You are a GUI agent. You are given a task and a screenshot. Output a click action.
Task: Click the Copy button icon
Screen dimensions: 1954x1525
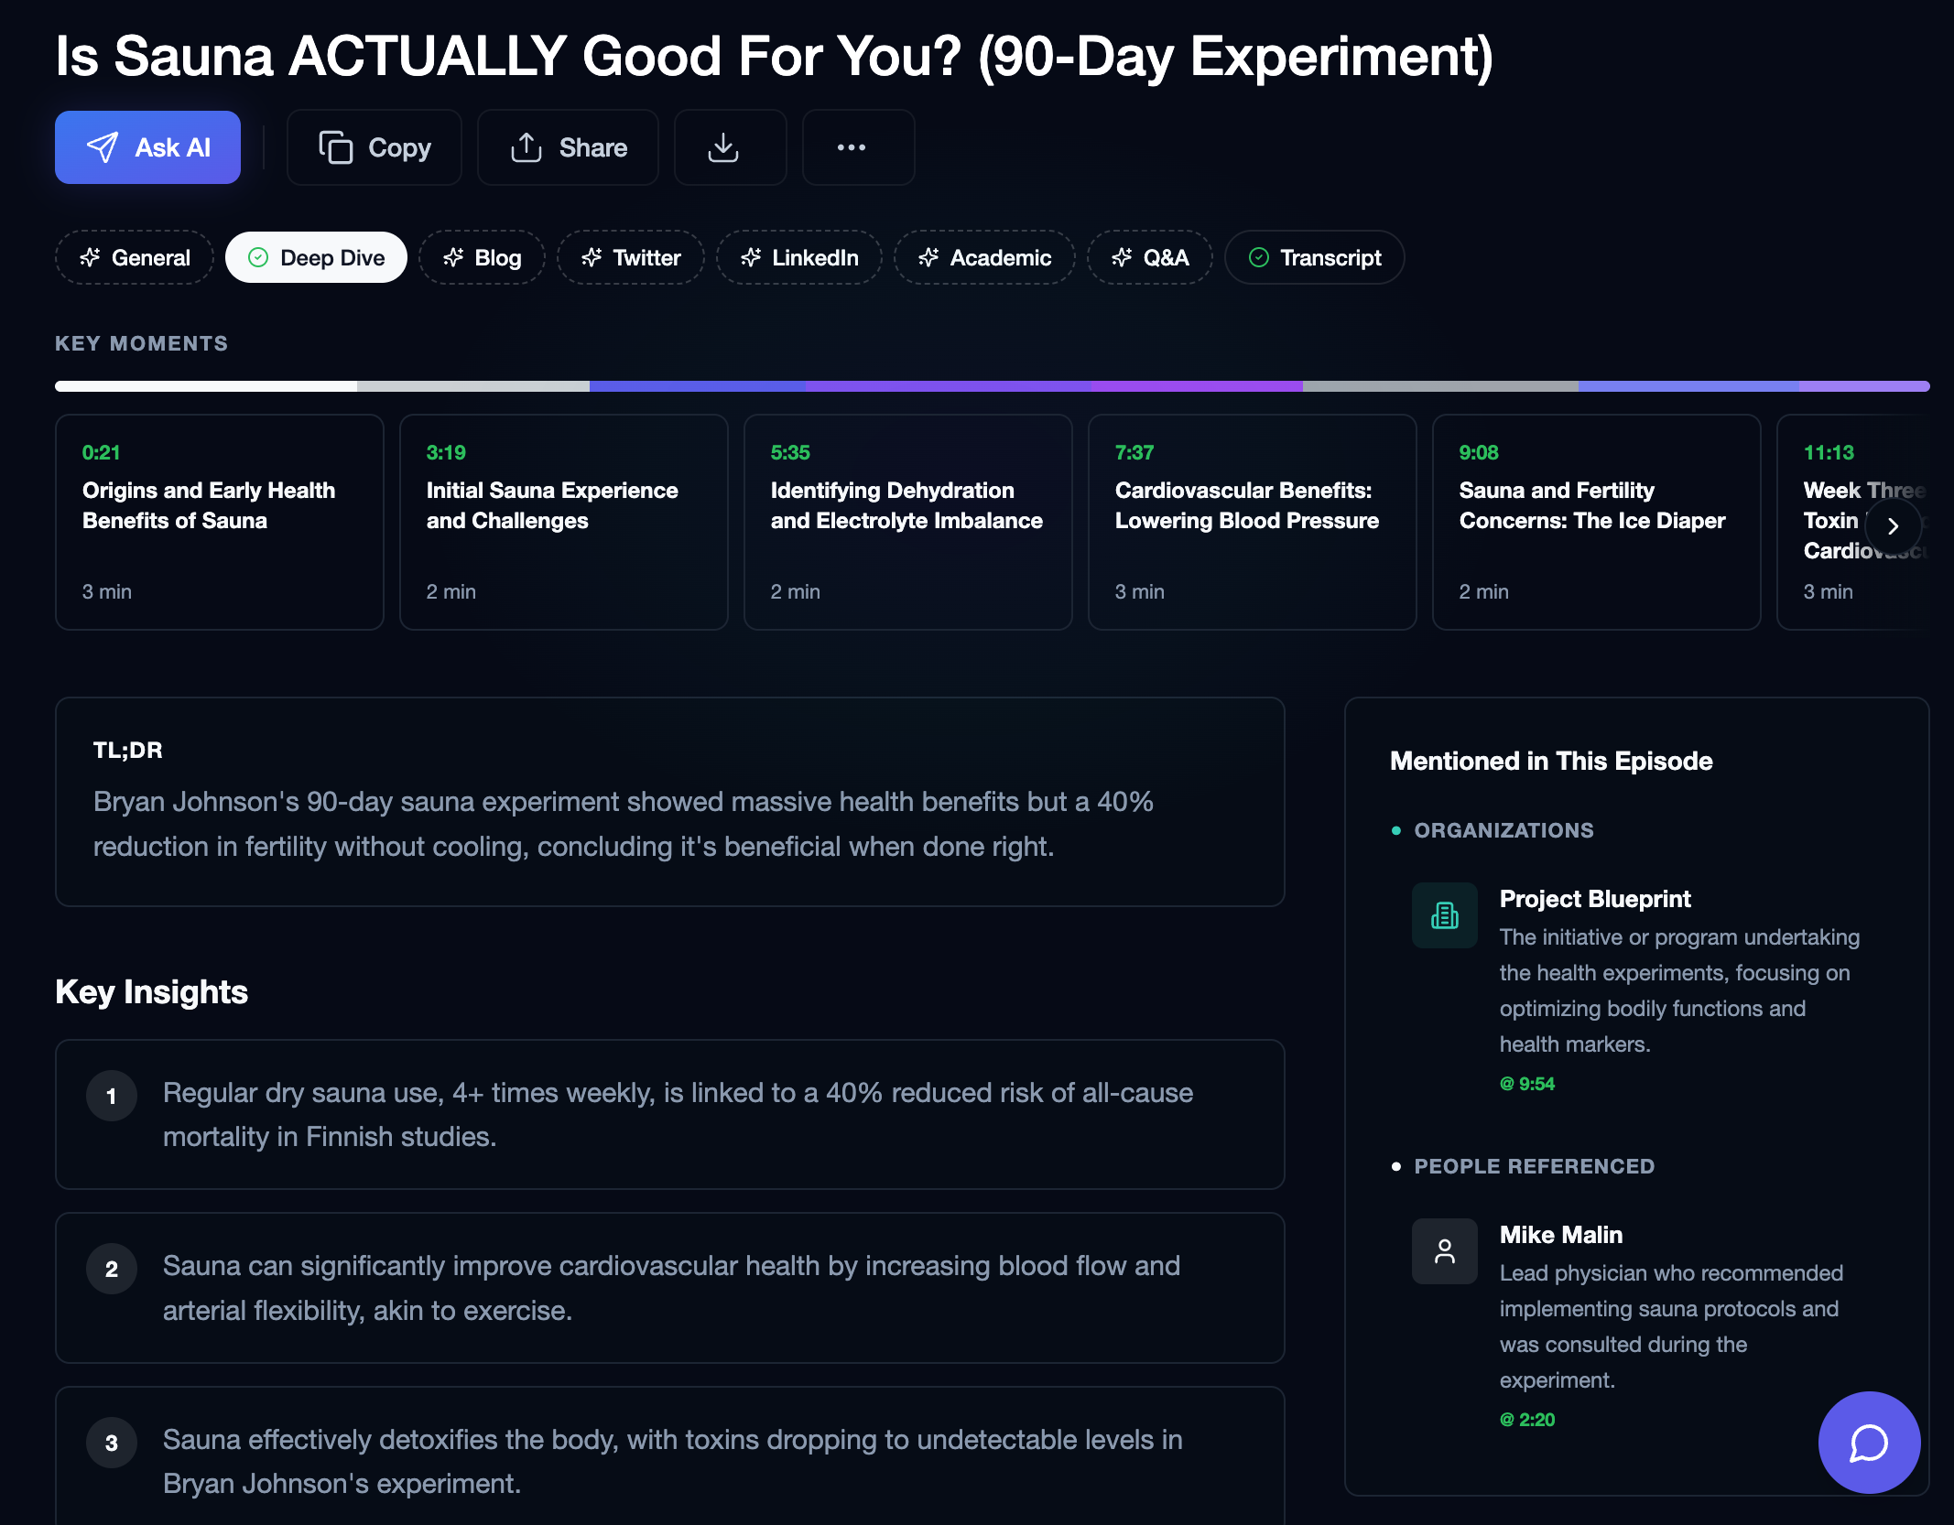[x=335, y=147]
